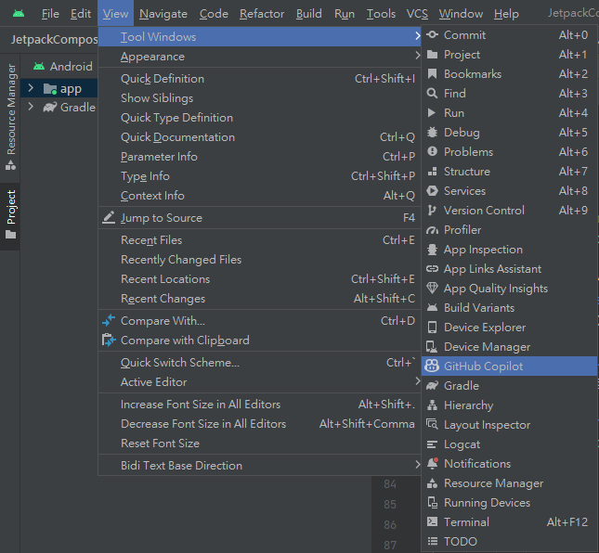Click the App Inspection icon
Screen dimensions: 599x553
[x=432, y=250]
